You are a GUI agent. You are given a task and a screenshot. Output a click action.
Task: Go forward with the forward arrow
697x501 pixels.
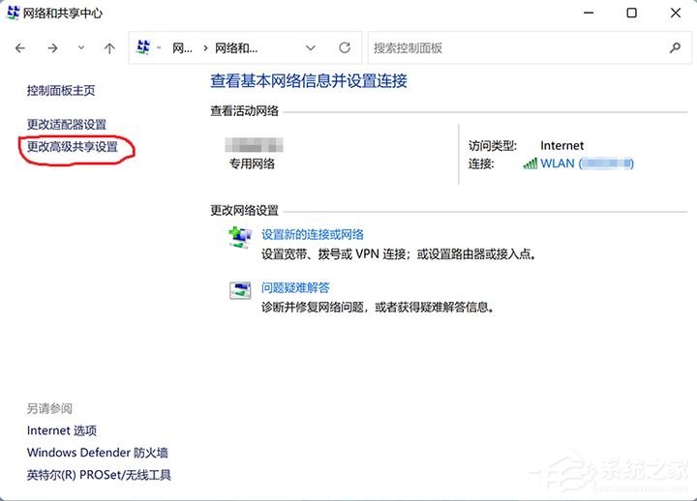[52, 48]
